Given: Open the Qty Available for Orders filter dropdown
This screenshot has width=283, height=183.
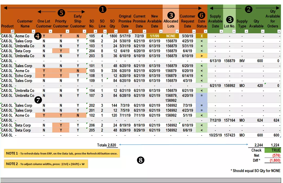Looking at the screenshot, I should pyautogui.click(x=279, y=31).
